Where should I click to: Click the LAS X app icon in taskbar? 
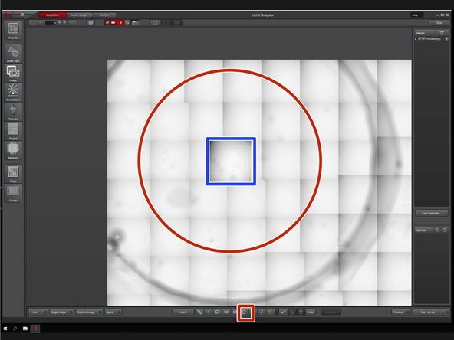[35, 329]
